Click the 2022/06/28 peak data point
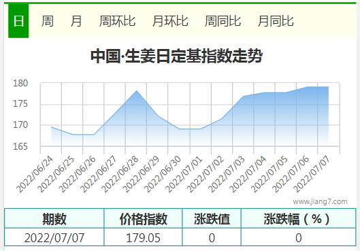 tap(137, 90)
